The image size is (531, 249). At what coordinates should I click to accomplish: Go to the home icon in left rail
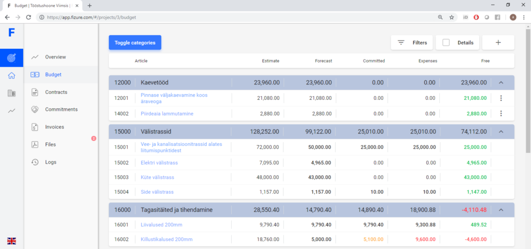[11, 76]
